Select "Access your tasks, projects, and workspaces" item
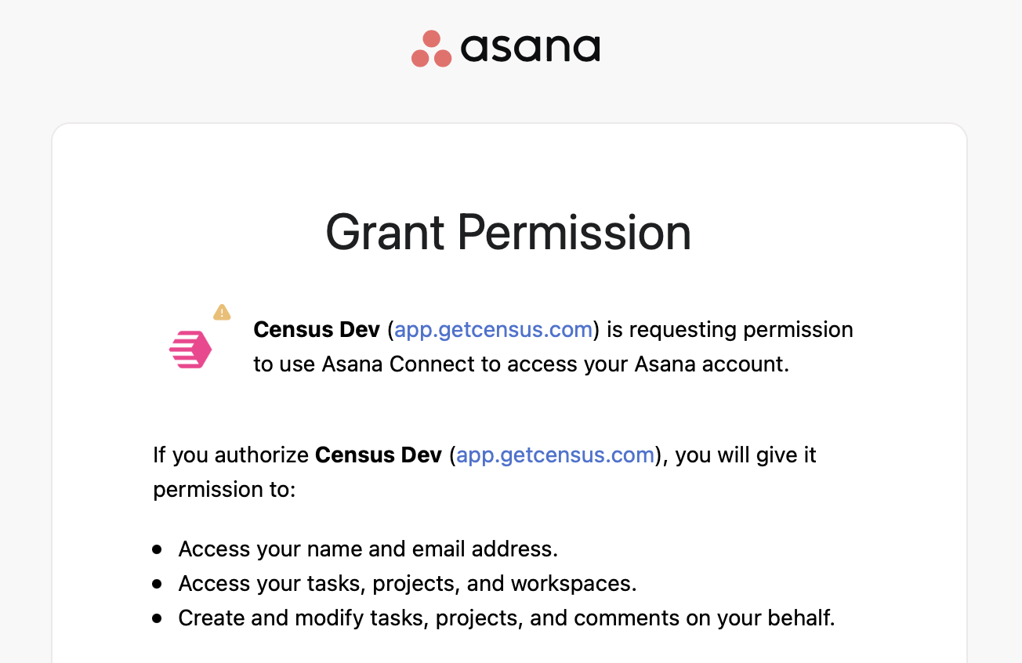This screenshot has height=663, width=1022. [x=408, y=584]
